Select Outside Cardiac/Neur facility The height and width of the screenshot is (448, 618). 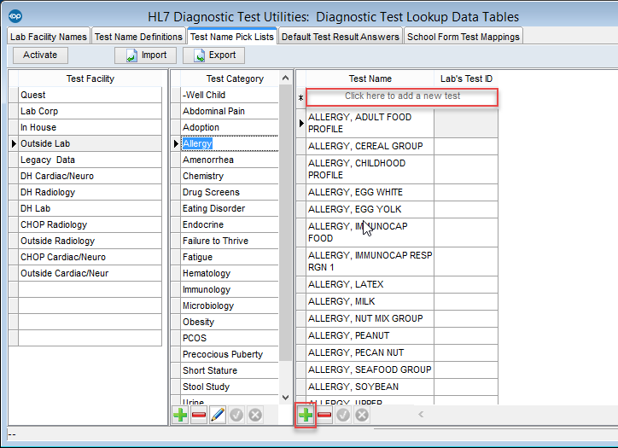(x=90, y=273)
